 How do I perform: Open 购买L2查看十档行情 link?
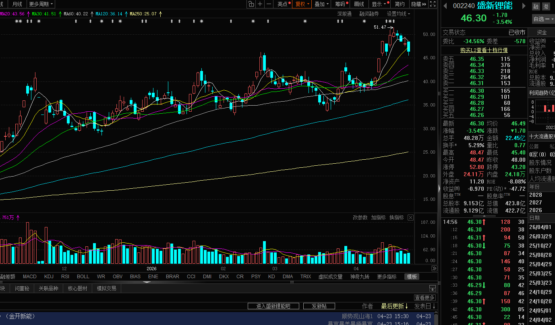point(484,50)
